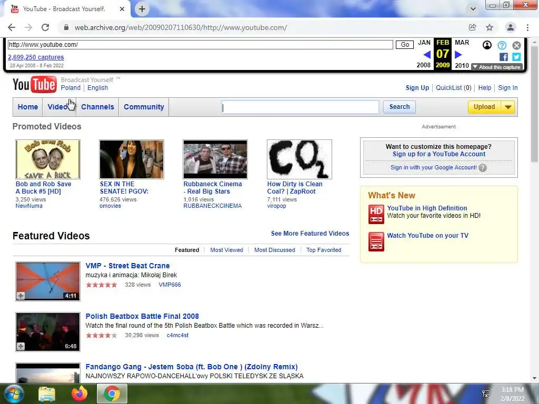Open YouTube in High Definition link

pos(427,208)
